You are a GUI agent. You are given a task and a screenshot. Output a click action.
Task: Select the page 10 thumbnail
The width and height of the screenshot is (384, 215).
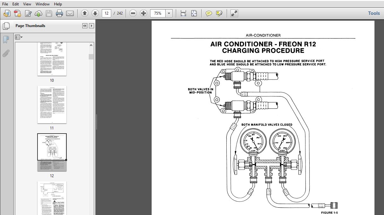[x=52, y=59]
